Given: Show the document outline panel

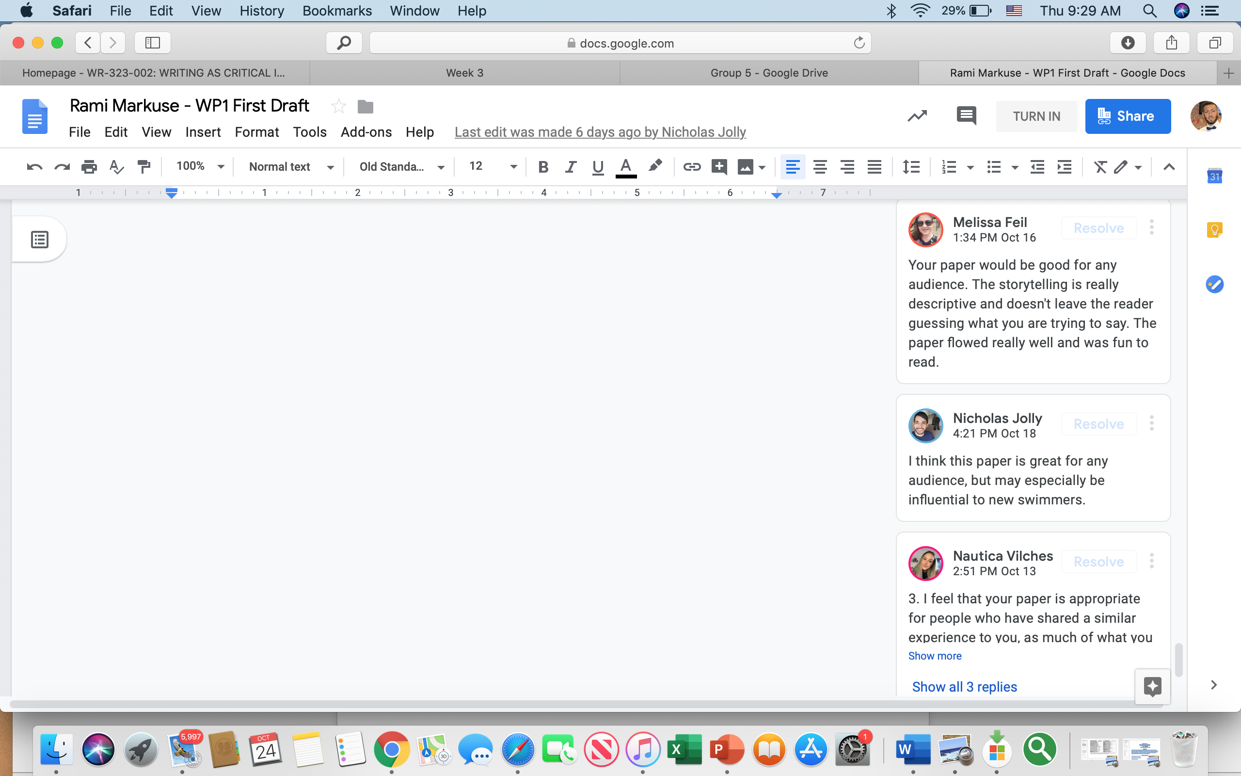Looking at the screenshot, I should [40, 239].
